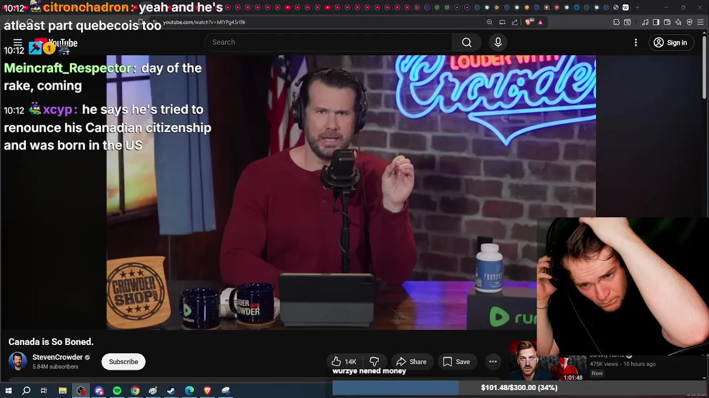Switch to the Wikipedia W browser tab
The height and width of the screenshot is (398, 709).
point(625,7)
